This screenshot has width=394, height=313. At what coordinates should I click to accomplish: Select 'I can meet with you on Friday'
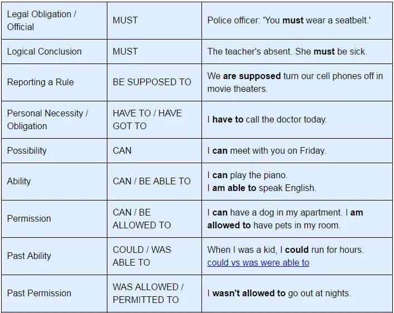[267, 150]
